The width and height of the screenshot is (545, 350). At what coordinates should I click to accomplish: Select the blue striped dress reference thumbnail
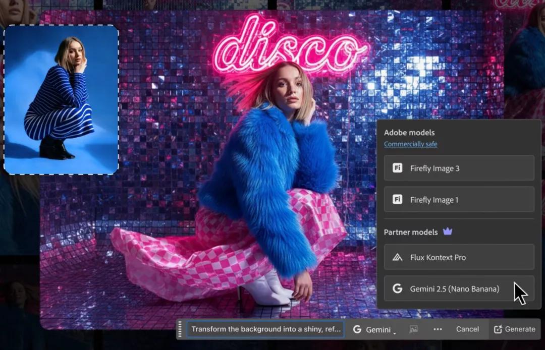tap(61, 100)
